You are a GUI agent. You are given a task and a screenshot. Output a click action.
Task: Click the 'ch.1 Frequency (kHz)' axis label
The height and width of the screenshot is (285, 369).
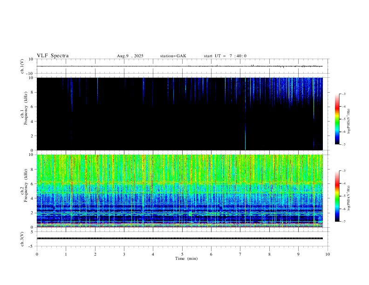tap(24, 109)
